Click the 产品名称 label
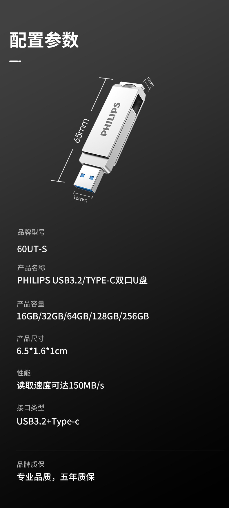 click(x=31, y=268)
